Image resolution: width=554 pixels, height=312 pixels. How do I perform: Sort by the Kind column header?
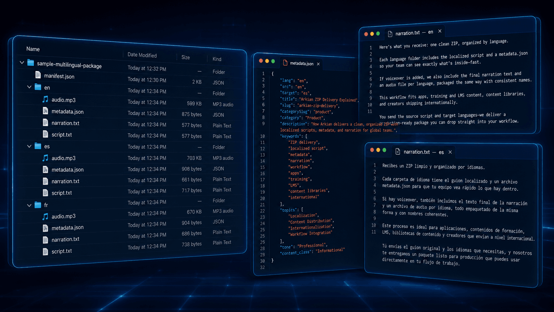click(217, 59)
